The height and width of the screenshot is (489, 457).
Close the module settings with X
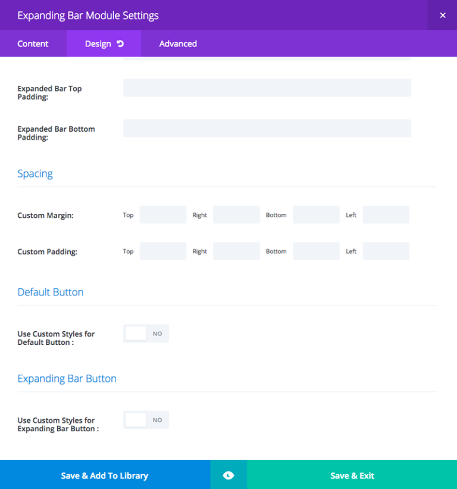(x=442, y=15)
